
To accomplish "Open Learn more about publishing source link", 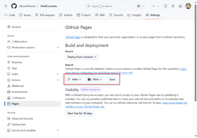I will coord(99,73).
